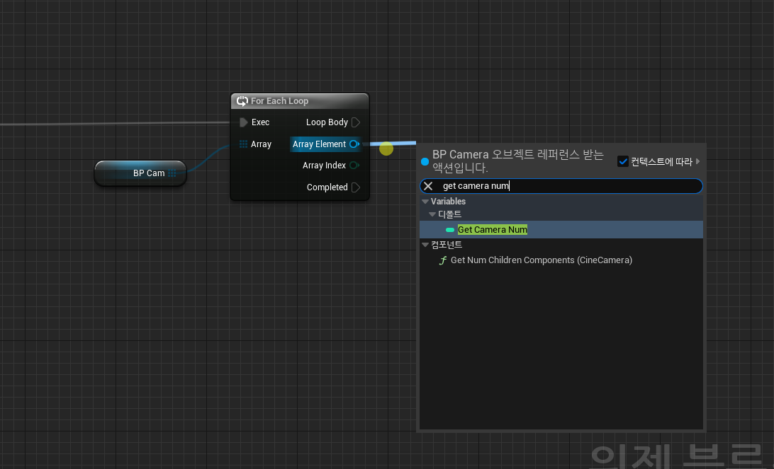Click the Variables category label
This screenshot has width=774, height=469.
point(448,202)
